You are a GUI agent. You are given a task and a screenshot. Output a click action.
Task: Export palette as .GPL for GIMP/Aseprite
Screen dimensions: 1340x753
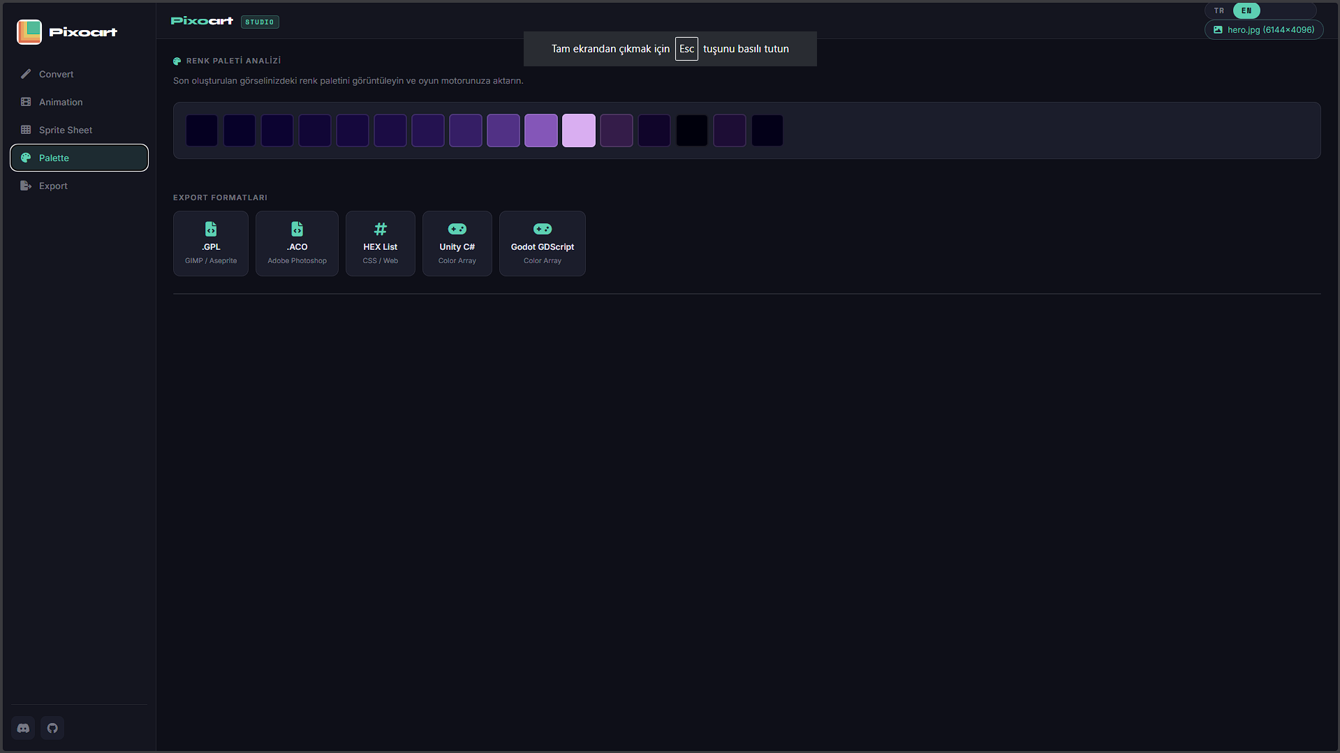pyautogui.click(x=211, y=244)
